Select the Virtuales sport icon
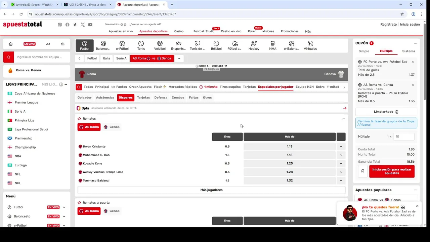 tap(310, 45)
